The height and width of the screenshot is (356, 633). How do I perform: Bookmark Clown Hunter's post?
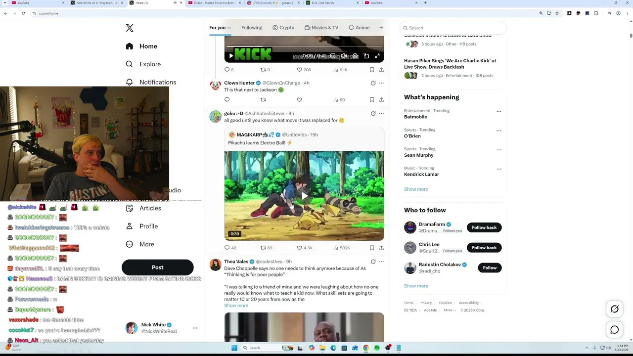coord(372,100)
